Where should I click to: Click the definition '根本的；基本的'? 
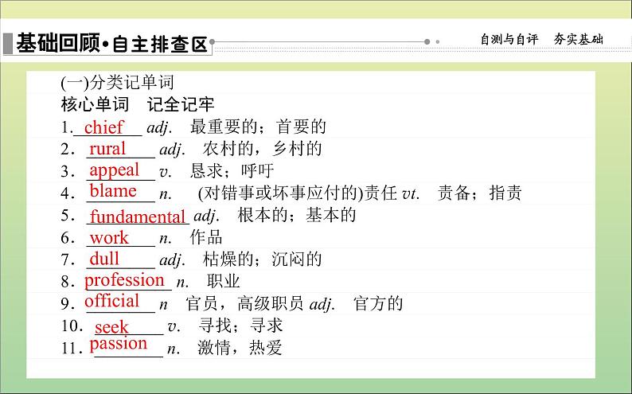tap(297, 215)
